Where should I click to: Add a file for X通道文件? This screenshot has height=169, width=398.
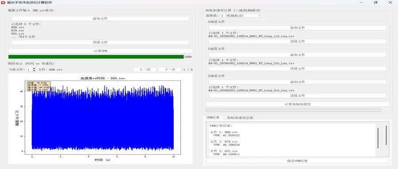(298, 28)
